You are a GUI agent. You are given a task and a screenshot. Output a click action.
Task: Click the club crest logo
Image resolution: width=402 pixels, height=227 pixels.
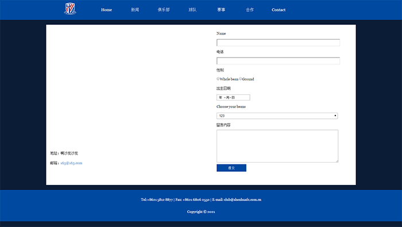coord(70,9)
